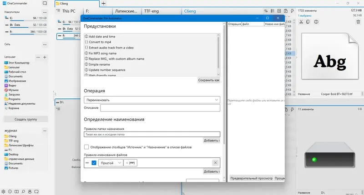The height and width of the screenshot is (195, 364).
Task: Open the Сеть three-dots menu
Action: coord(45,44)
